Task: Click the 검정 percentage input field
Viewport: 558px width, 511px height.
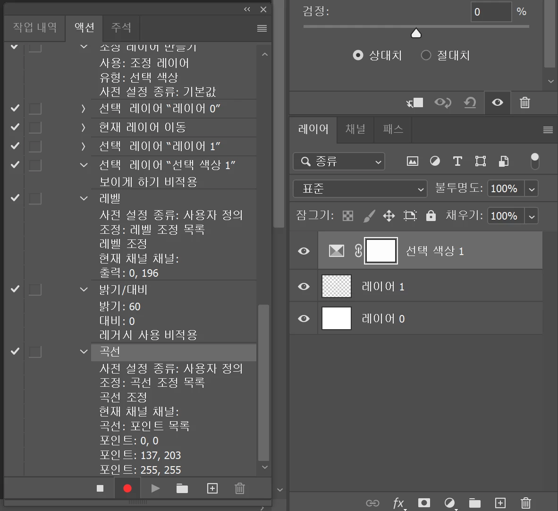Action: 491,12
